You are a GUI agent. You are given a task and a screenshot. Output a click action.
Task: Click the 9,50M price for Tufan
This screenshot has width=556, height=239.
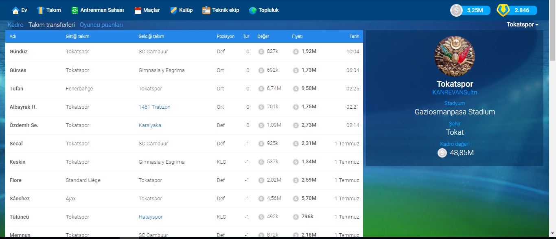309,88
